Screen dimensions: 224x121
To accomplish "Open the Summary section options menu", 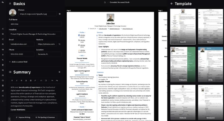I will click(x=59, y=72).
